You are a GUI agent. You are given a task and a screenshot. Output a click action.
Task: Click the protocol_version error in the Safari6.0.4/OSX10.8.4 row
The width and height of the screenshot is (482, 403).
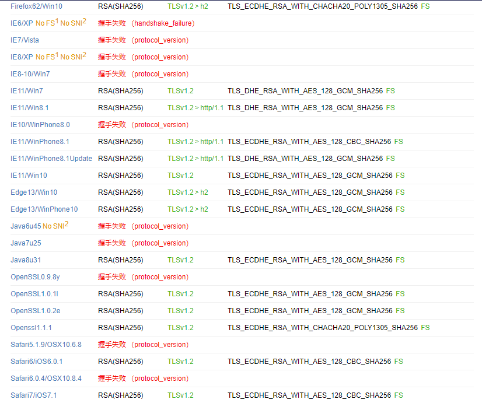click(x=160, y=378)
